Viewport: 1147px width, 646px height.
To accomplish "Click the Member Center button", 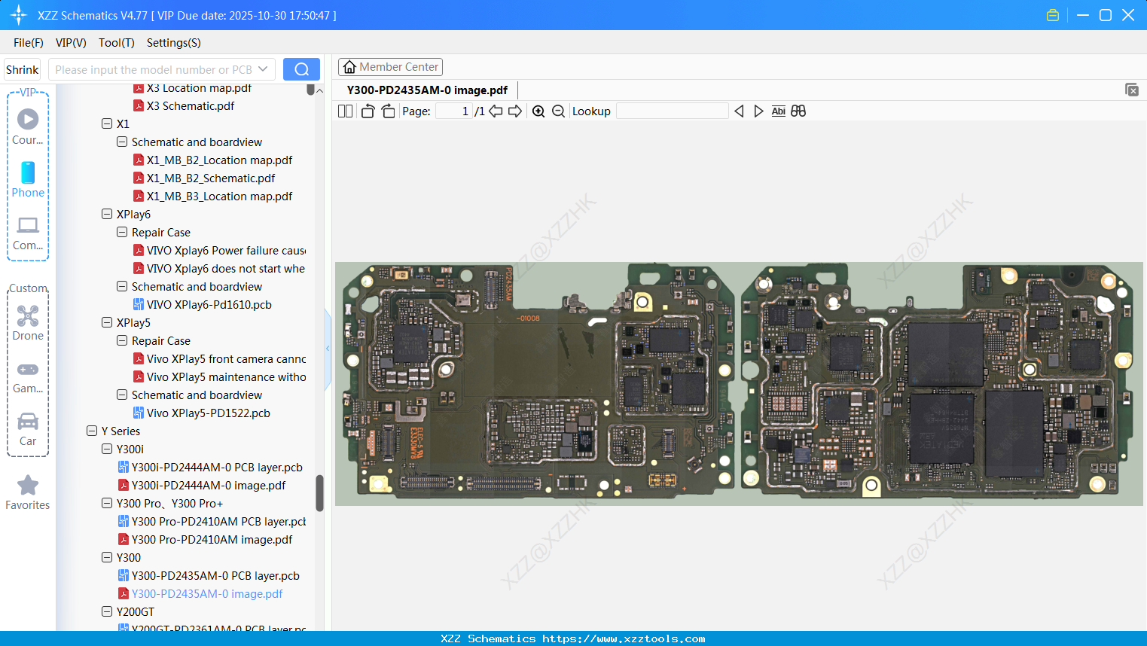I will 390,66.
